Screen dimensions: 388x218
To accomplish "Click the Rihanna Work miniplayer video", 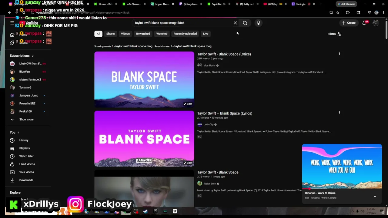I will (342, 167).
